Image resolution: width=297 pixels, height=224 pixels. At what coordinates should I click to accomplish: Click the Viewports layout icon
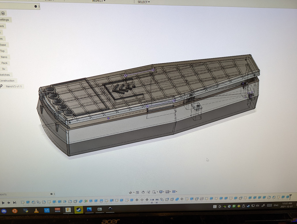(x=174, y=192)
